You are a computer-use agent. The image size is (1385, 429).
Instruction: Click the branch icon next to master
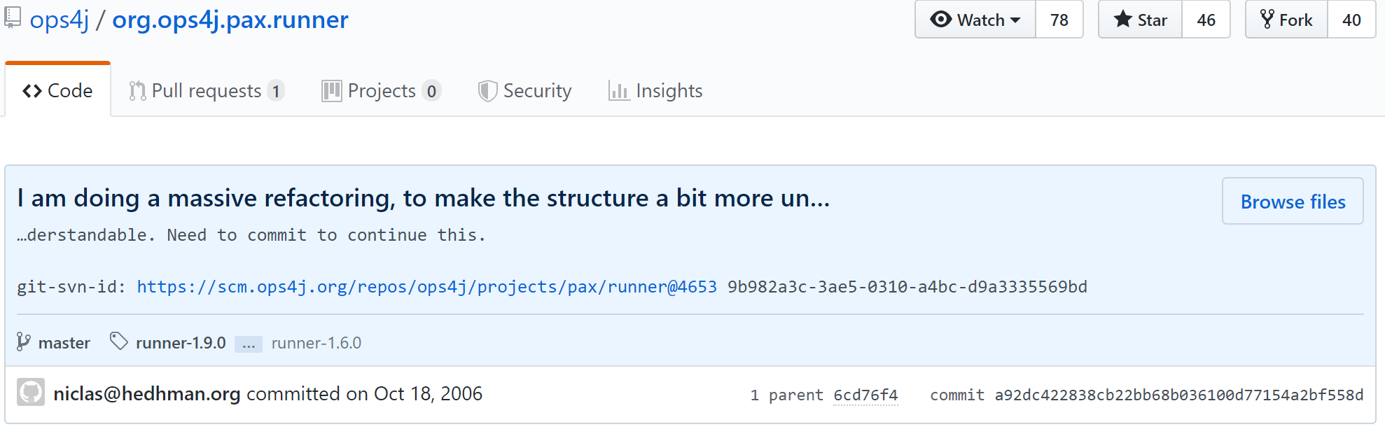click(24, 342)
